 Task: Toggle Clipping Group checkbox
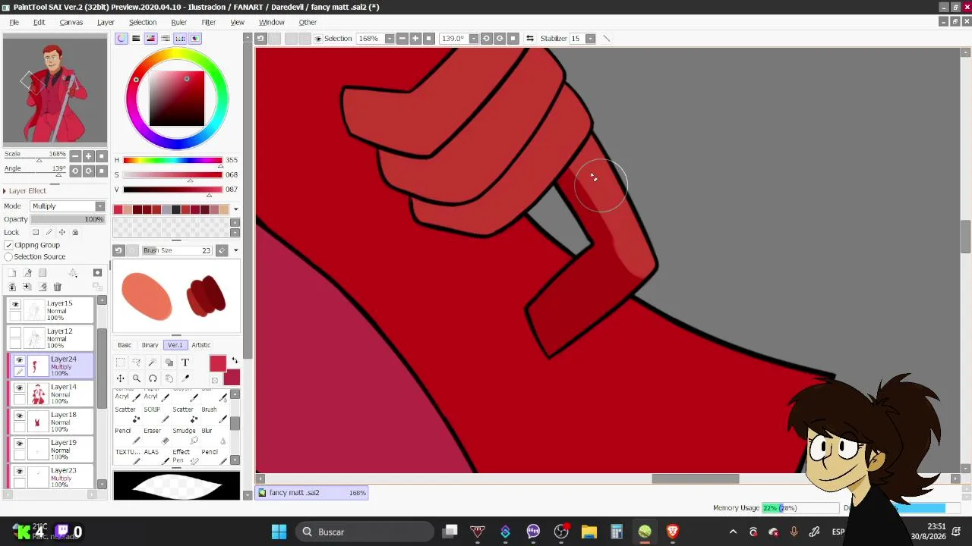click(x=8, y=245)
